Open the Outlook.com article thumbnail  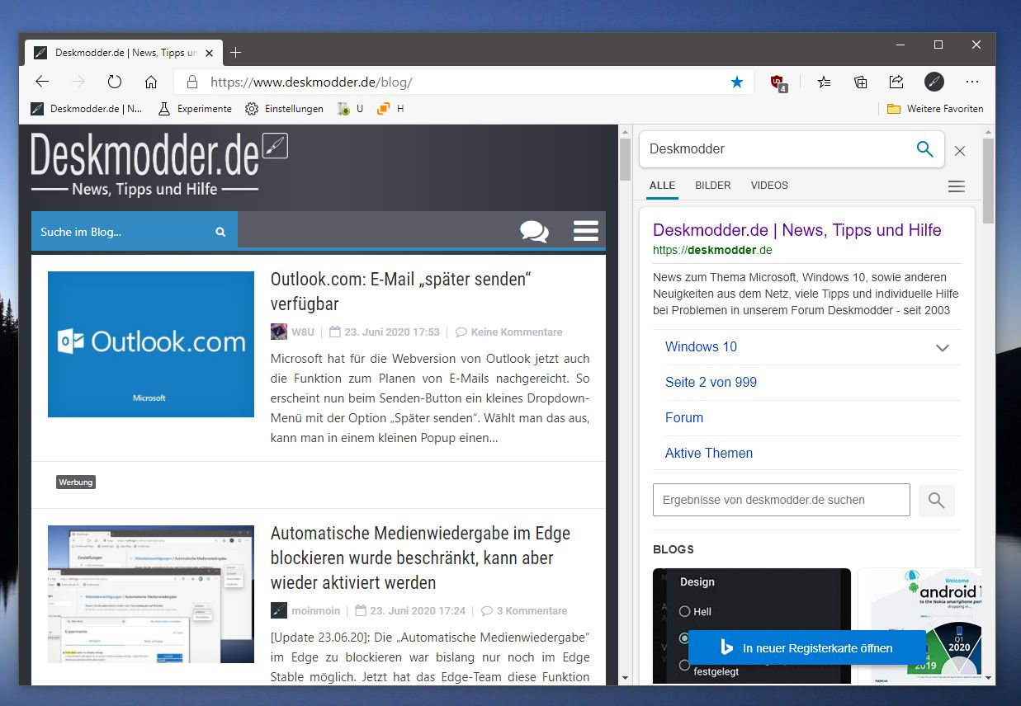151,344
